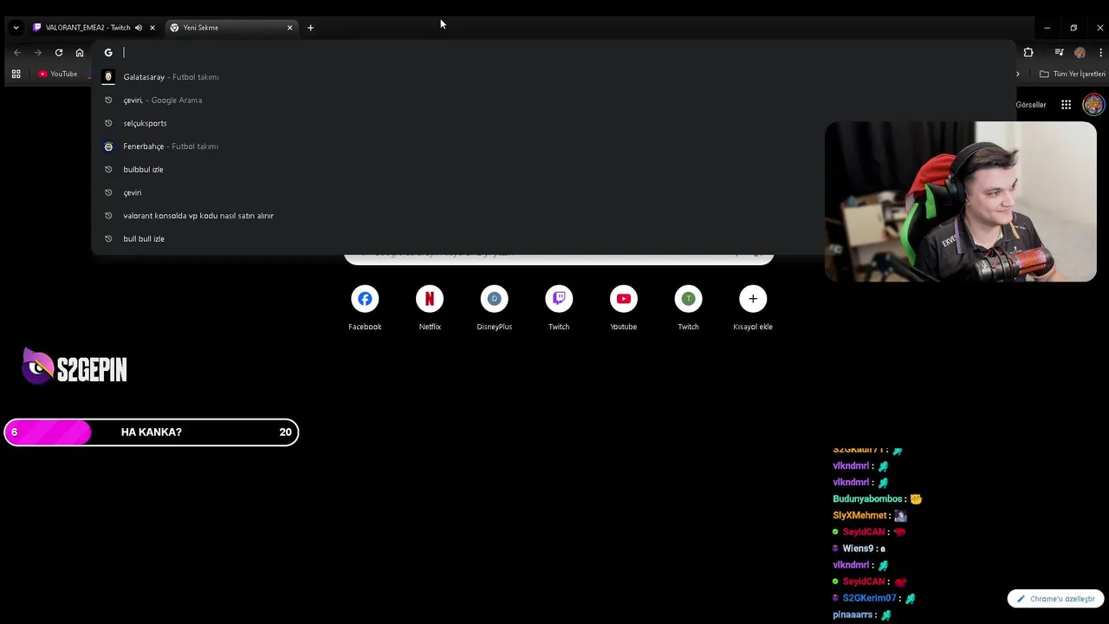Close the Yeni Sekme tab
Image resolution: width=1109 pixels, height=624 pixels.
(289, 28)
